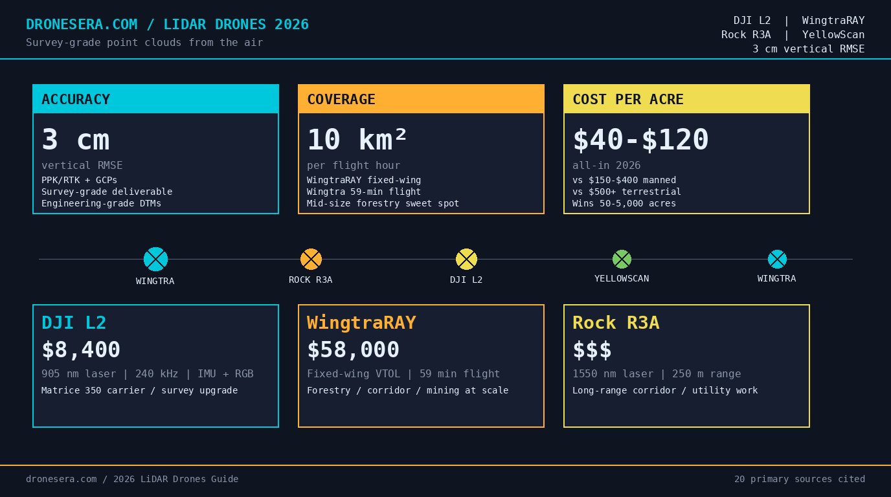Click 'Survey-grade deliverable' line

click(107, 192)
